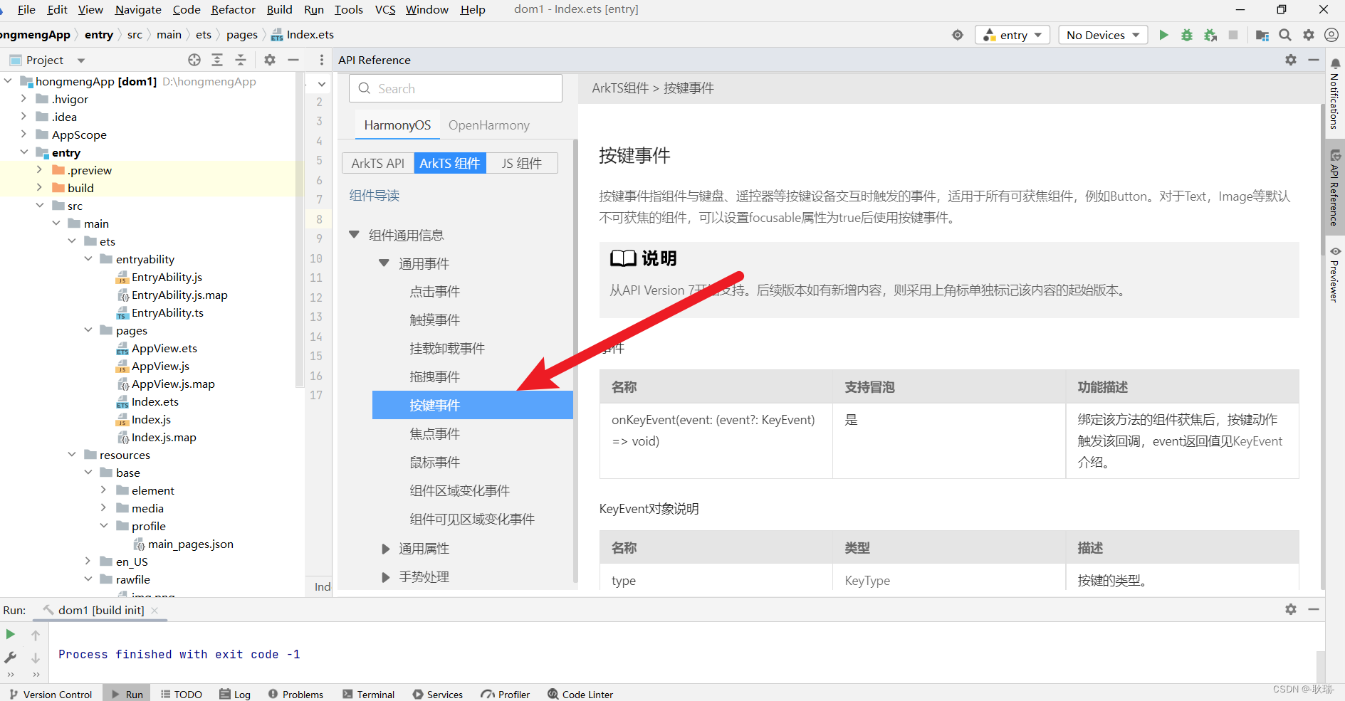The image size is (1345, 701).
Task: Run the entry module with the green play icon
Action: click(x=1163, y=35)
